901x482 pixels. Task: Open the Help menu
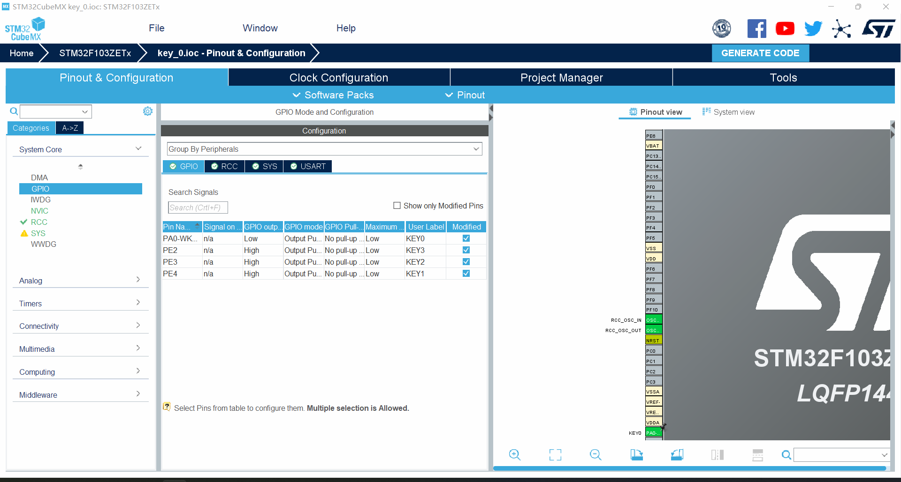click(x=346, y=28)
